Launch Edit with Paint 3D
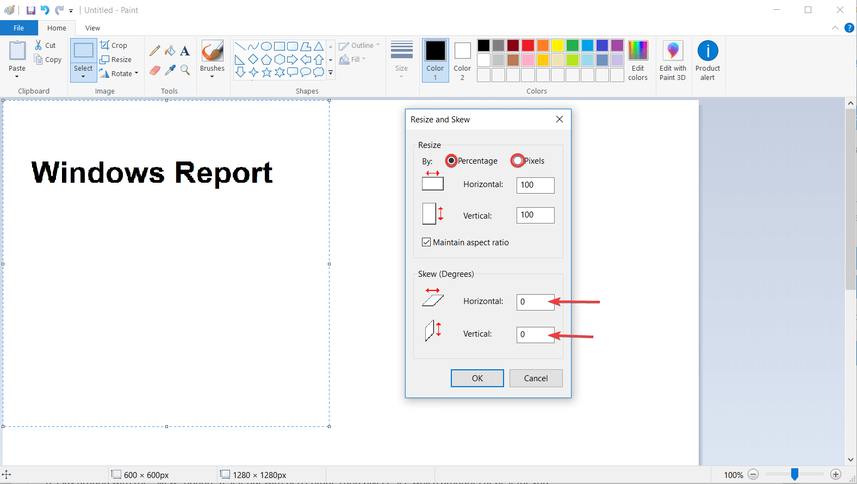This screenshot has height=484, width=857. [x=673, y=60]
